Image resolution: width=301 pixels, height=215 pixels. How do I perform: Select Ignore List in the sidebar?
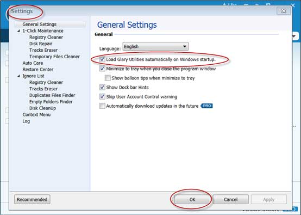[33, 76]
